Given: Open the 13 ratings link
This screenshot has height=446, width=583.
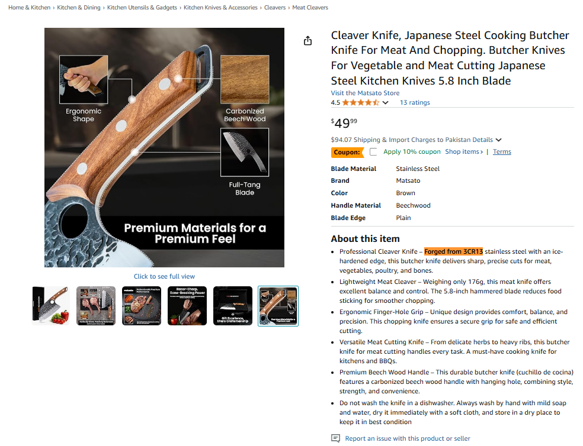Looking at the screenshot, I should coord(415,102).
